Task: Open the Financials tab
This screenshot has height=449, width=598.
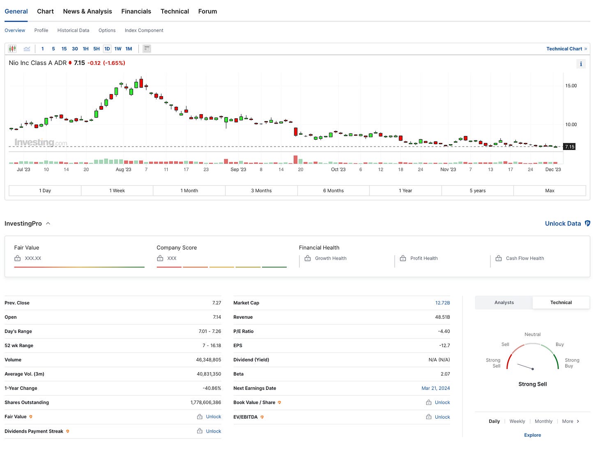Action: point(136,12)
